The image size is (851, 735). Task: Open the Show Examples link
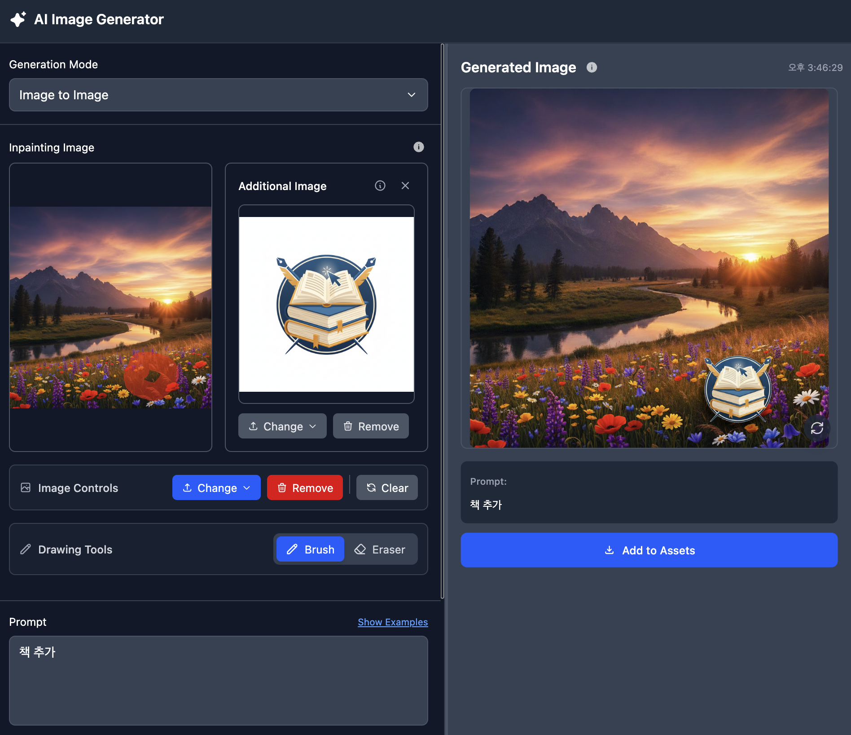click(392, 622)
